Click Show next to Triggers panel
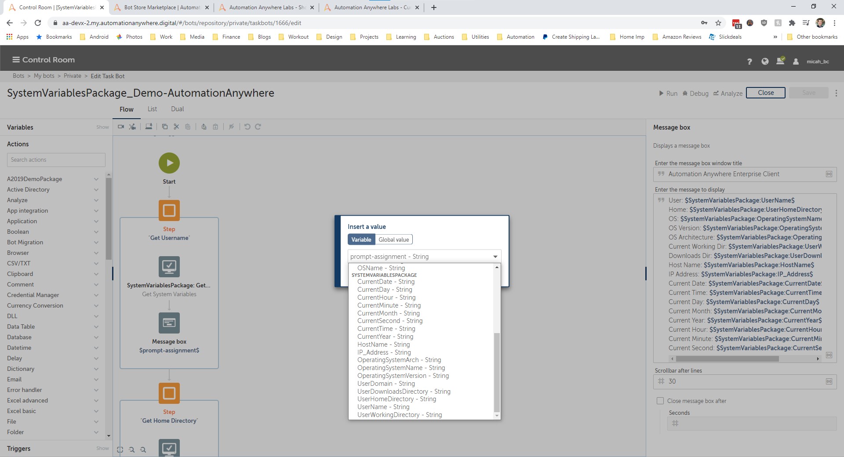This screenshot has width=844, height=457. pyautogui.click(x=102, y=448)
